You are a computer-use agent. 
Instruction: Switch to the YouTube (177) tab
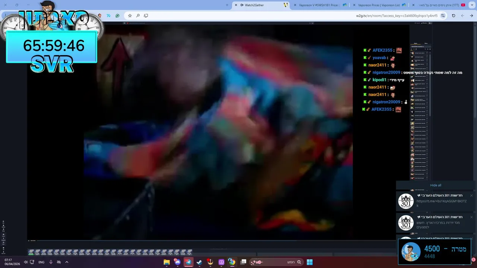tap(438, 5)
